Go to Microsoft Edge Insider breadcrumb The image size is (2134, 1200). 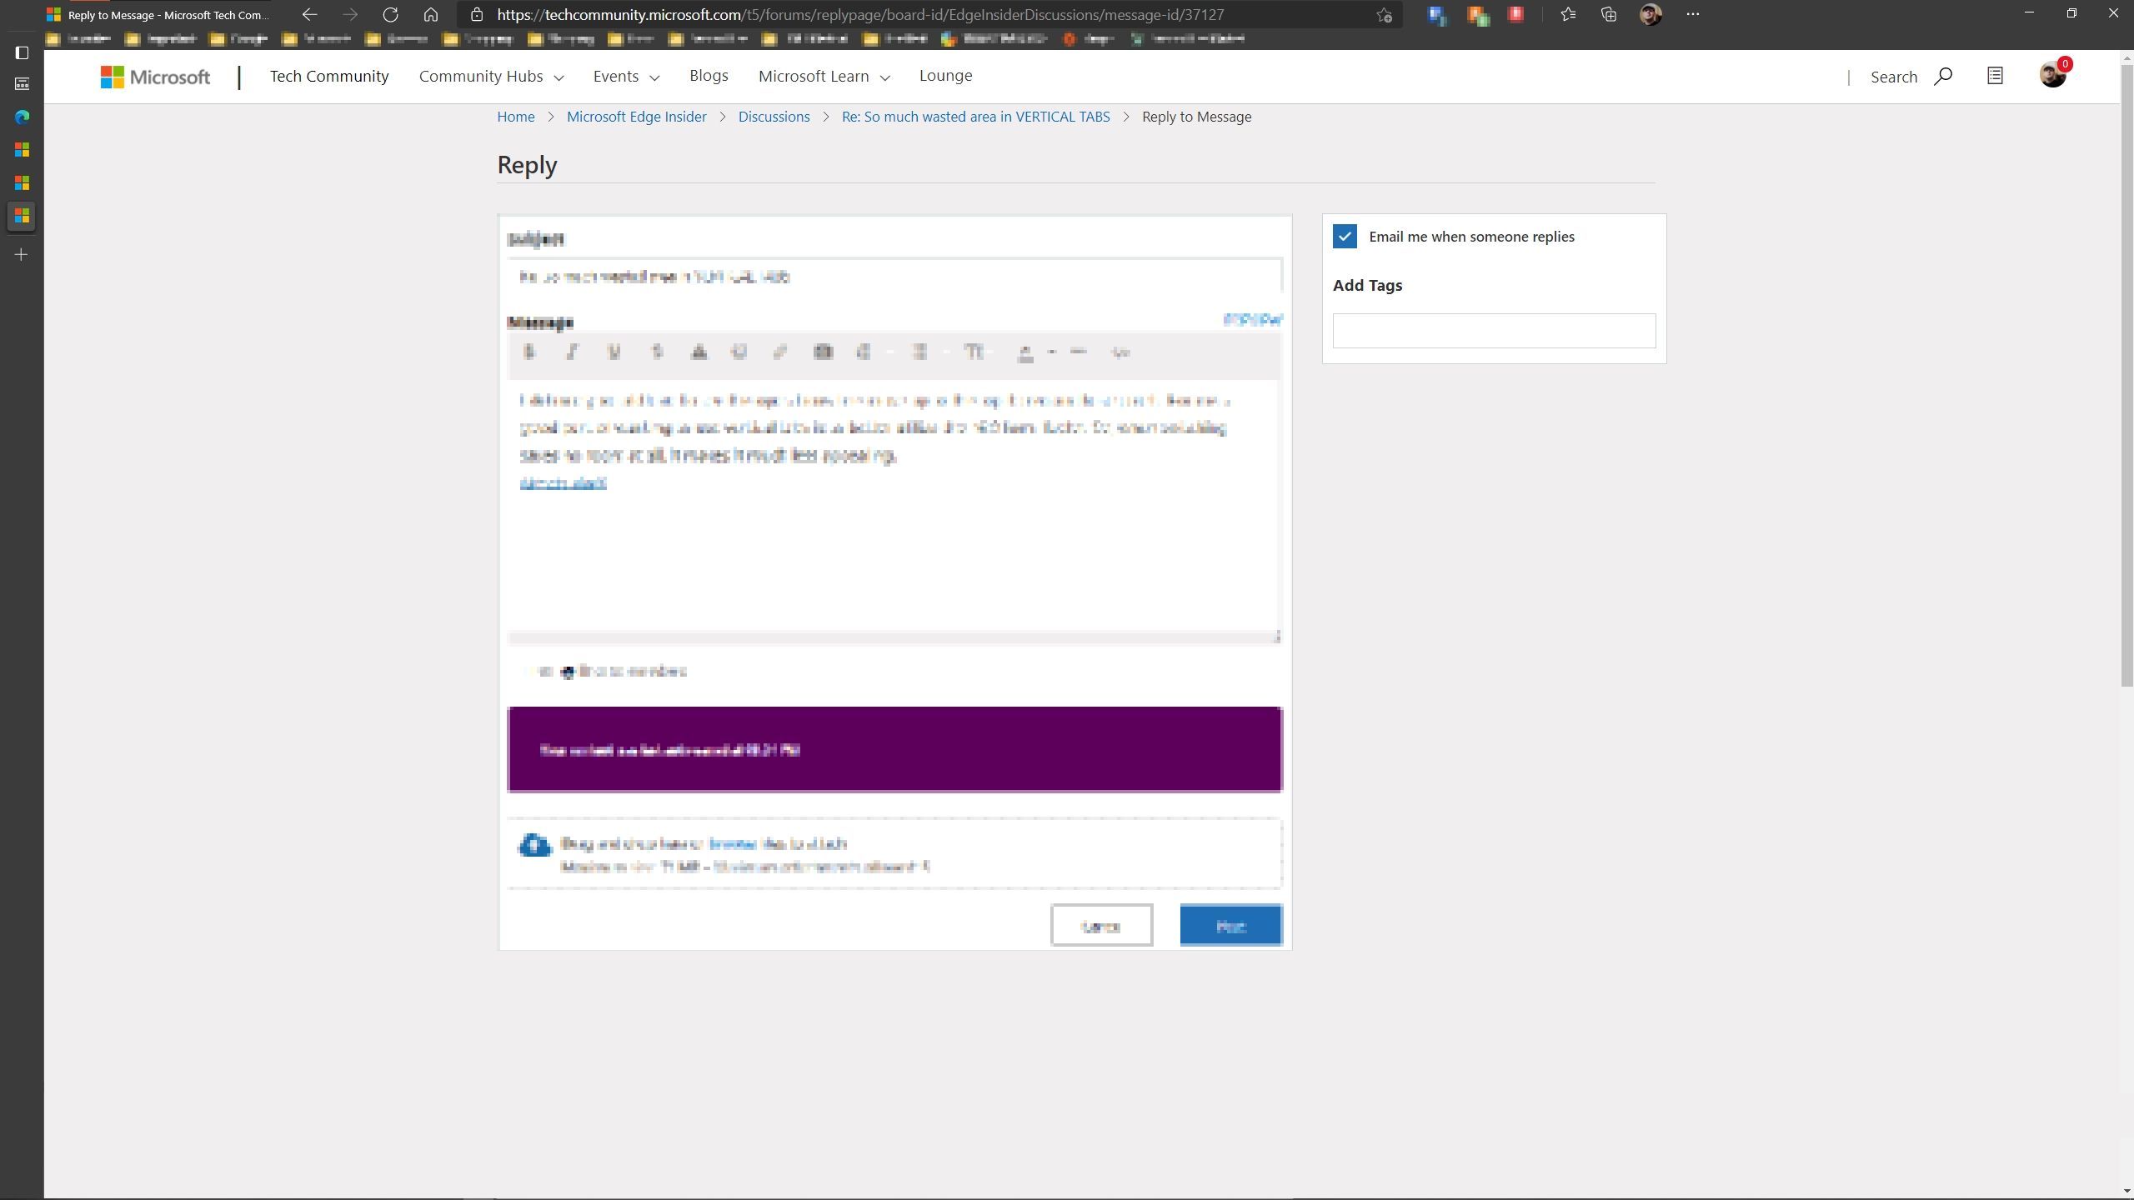(x=636, y=117)
